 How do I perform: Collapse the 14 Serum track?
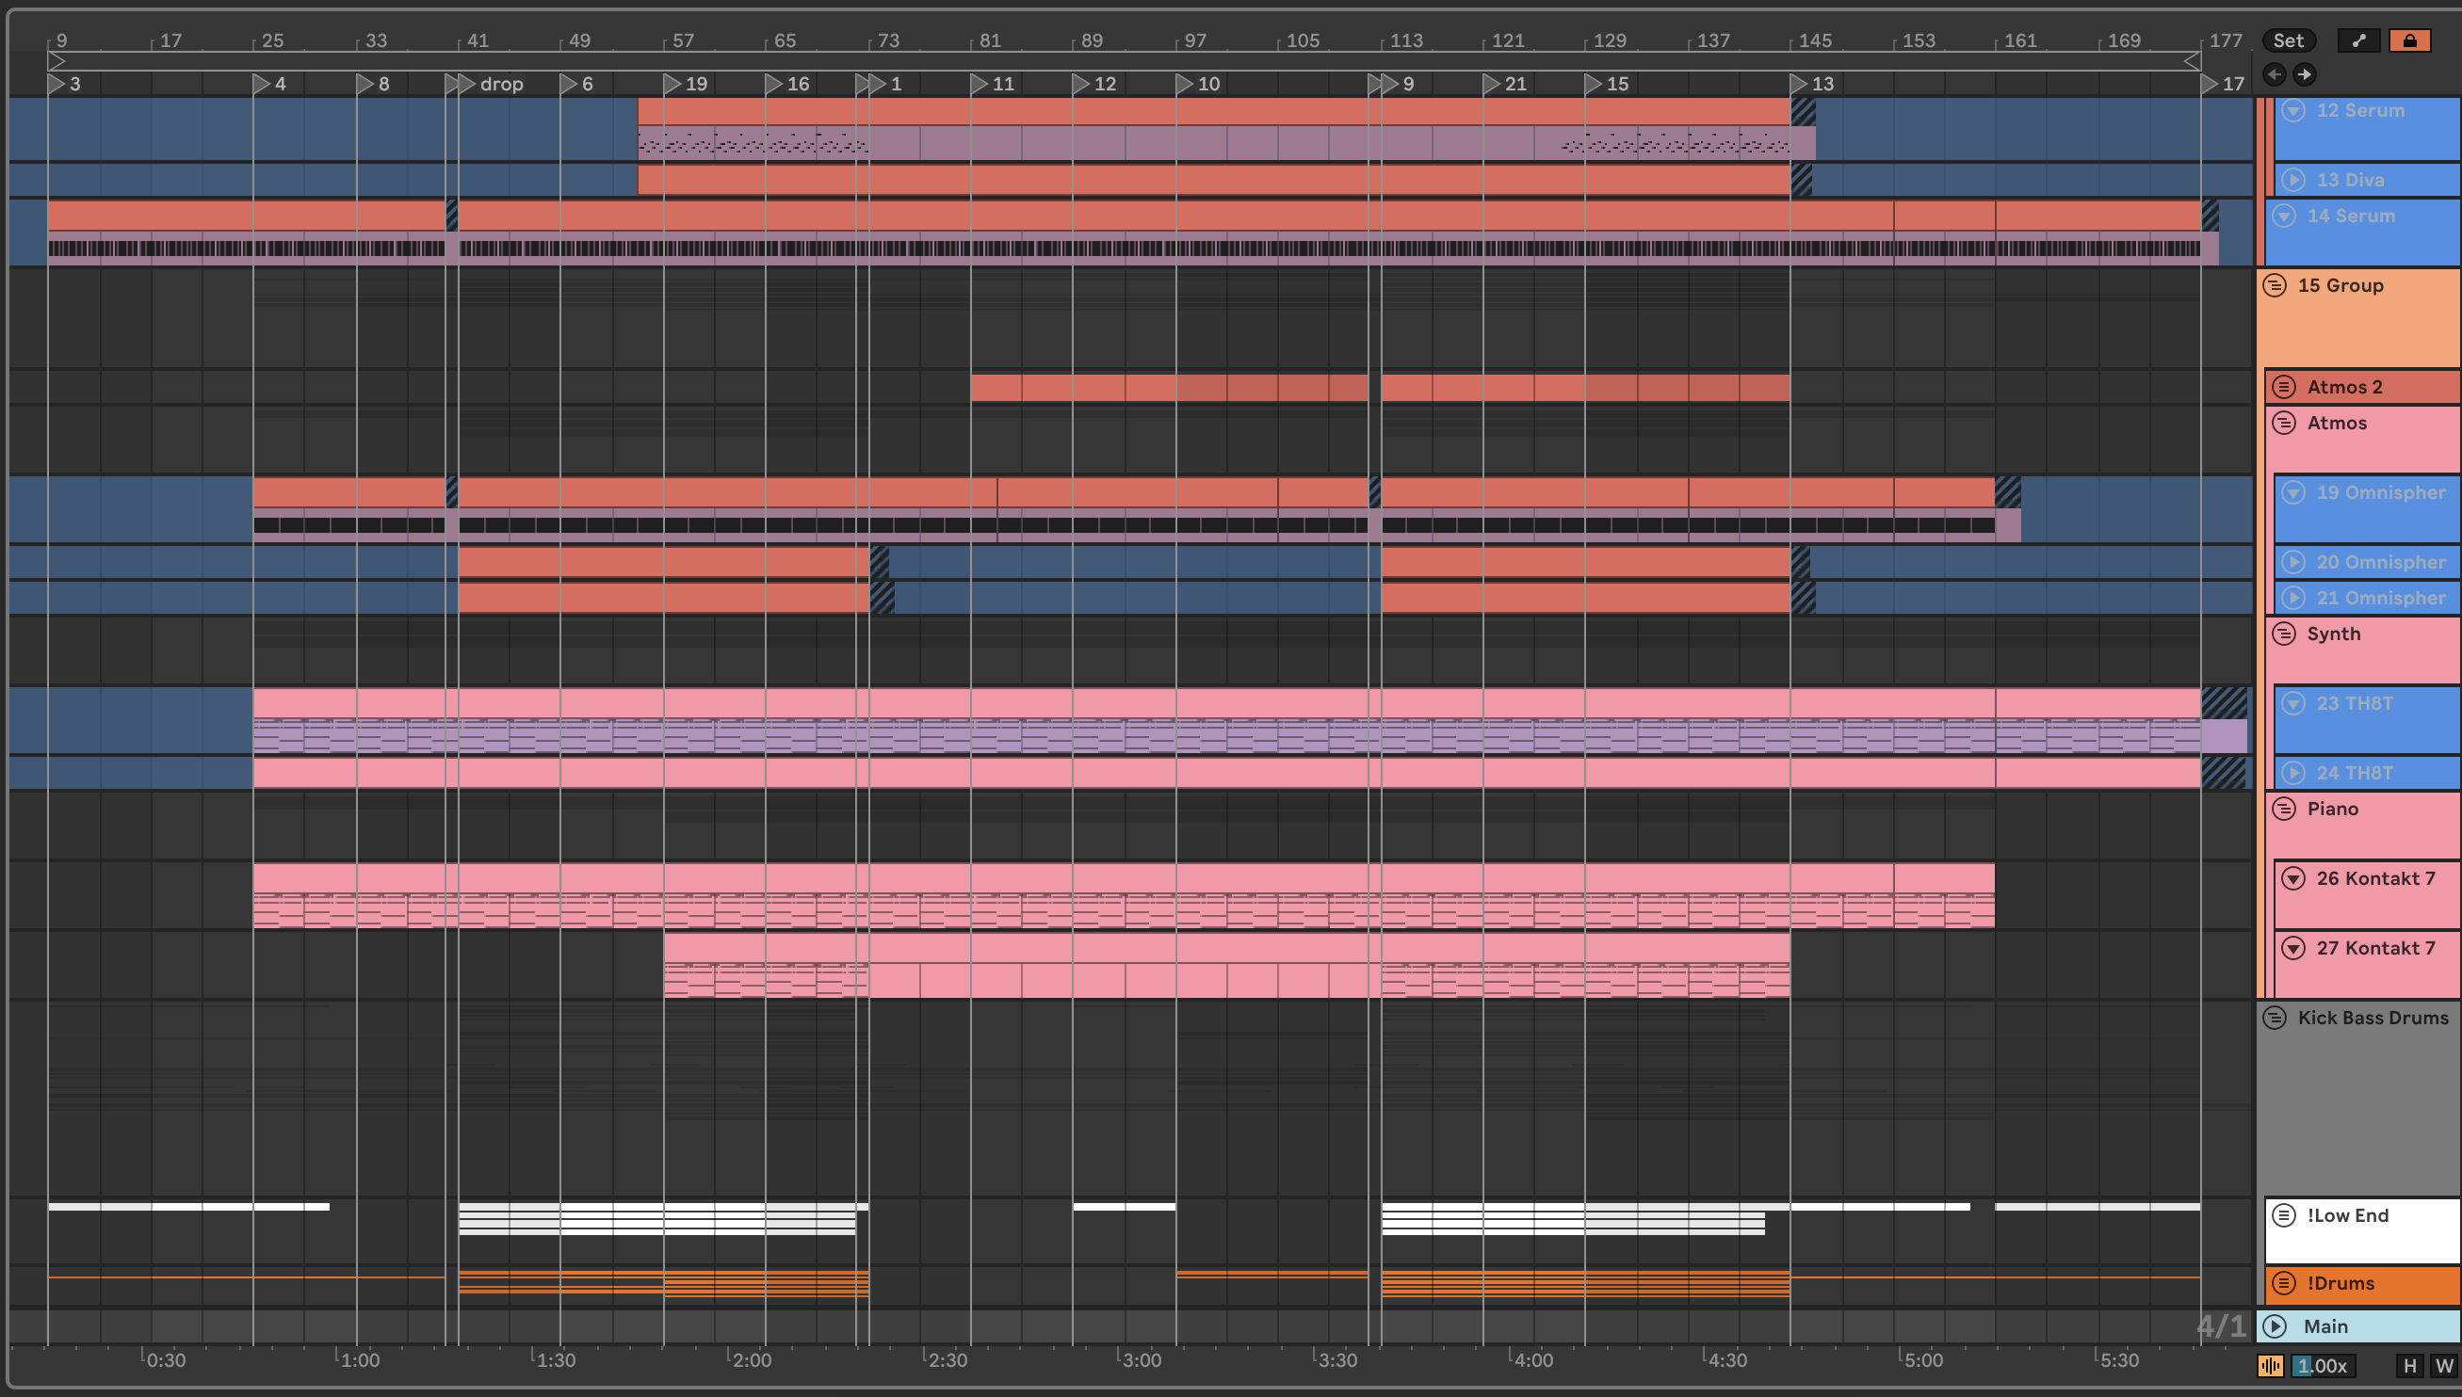(2284, 216)
